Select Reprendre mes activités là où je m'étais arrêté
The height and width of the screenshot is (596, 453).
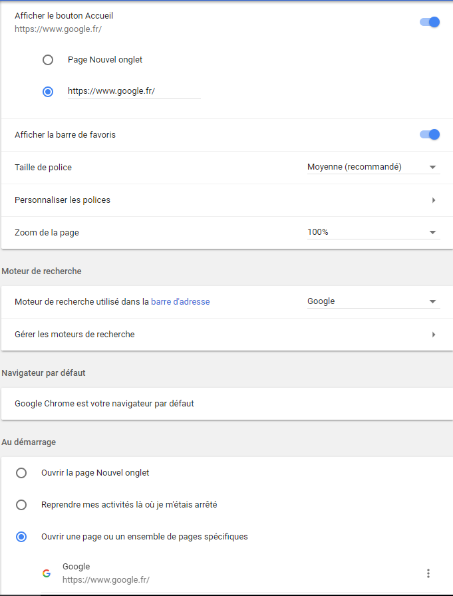point(21,505)
